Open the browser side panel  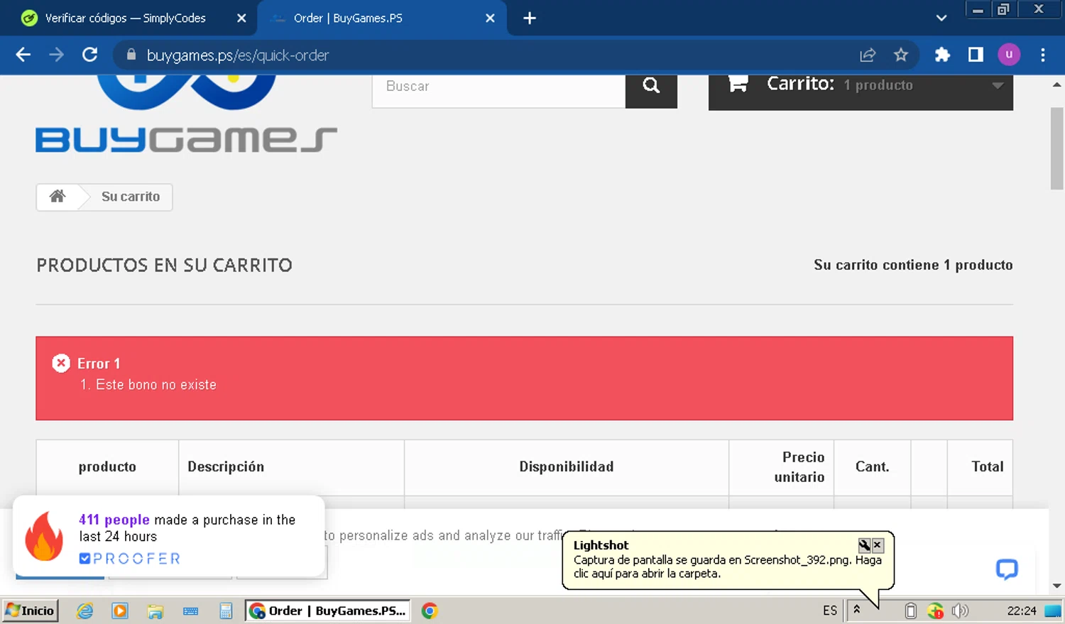click(976, 55)
